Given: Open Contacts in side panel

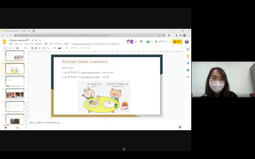Looking at the screenshot, I should click(x=188, y=70).
